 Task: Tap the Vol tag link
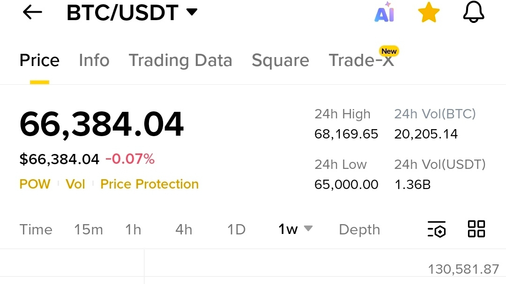[75, 184]
